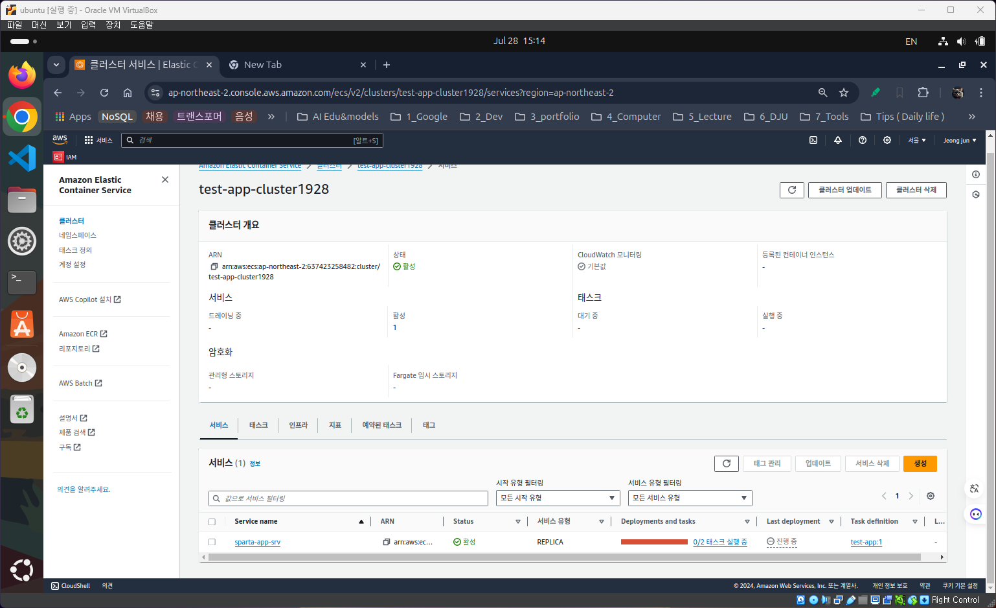Screen dimensions: 996x608
Task: Open 네임스페이스 in the sidebar
Action: click(78, 235)
